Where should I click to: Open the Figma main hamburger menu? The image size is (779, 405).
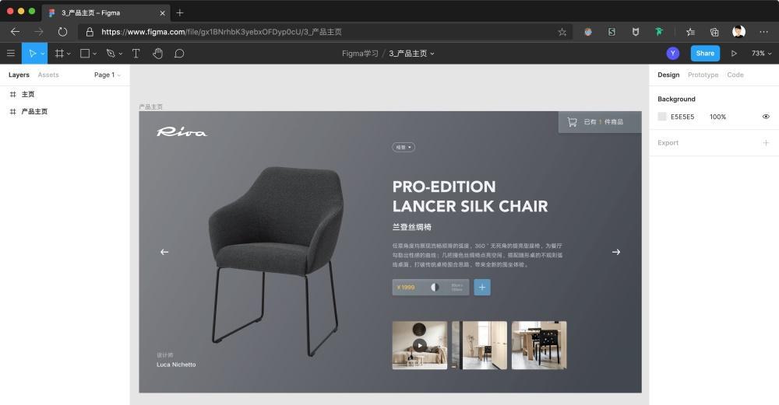coord(10,53)
